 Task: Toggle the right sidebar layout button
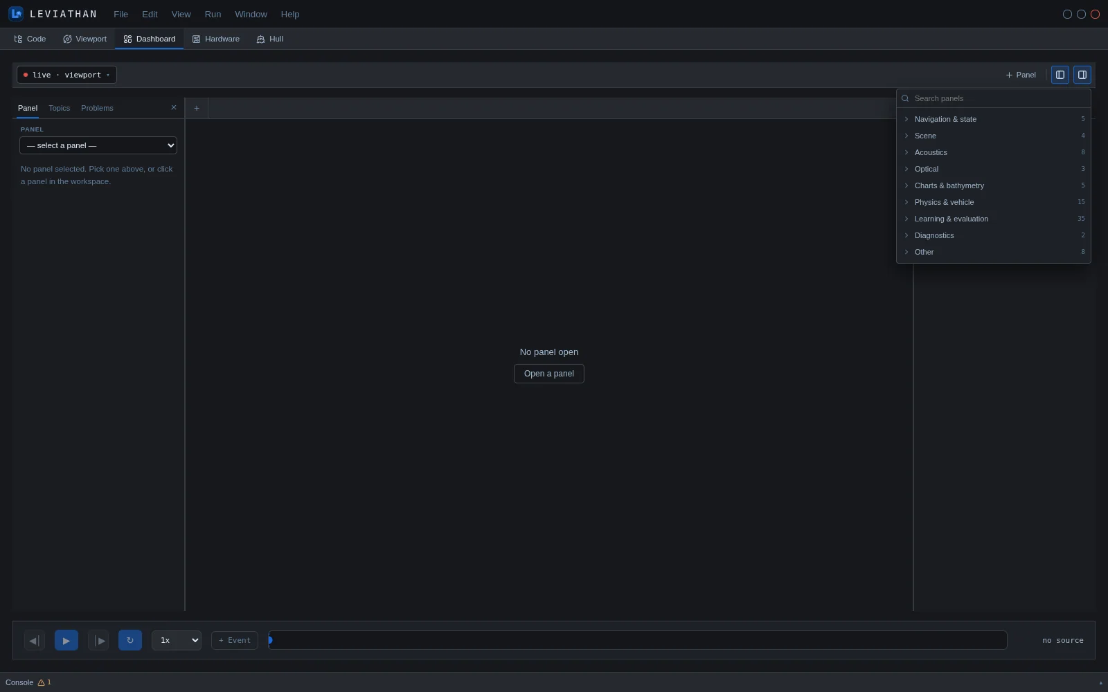click(1082, 75)
